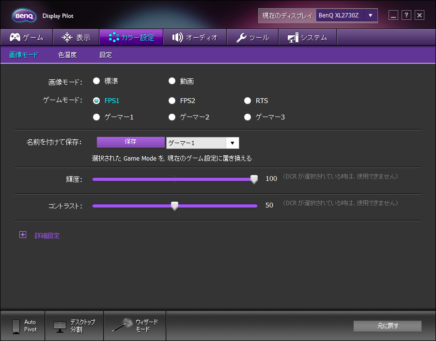The height and width of the screenshot is (341, 436).
Task: Click the Auto Pivot monitor icon
Action: coord(16,326)
